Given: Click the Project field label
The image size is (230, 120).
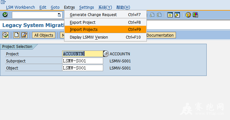Looking at the screenshot, I should (13, 54).
